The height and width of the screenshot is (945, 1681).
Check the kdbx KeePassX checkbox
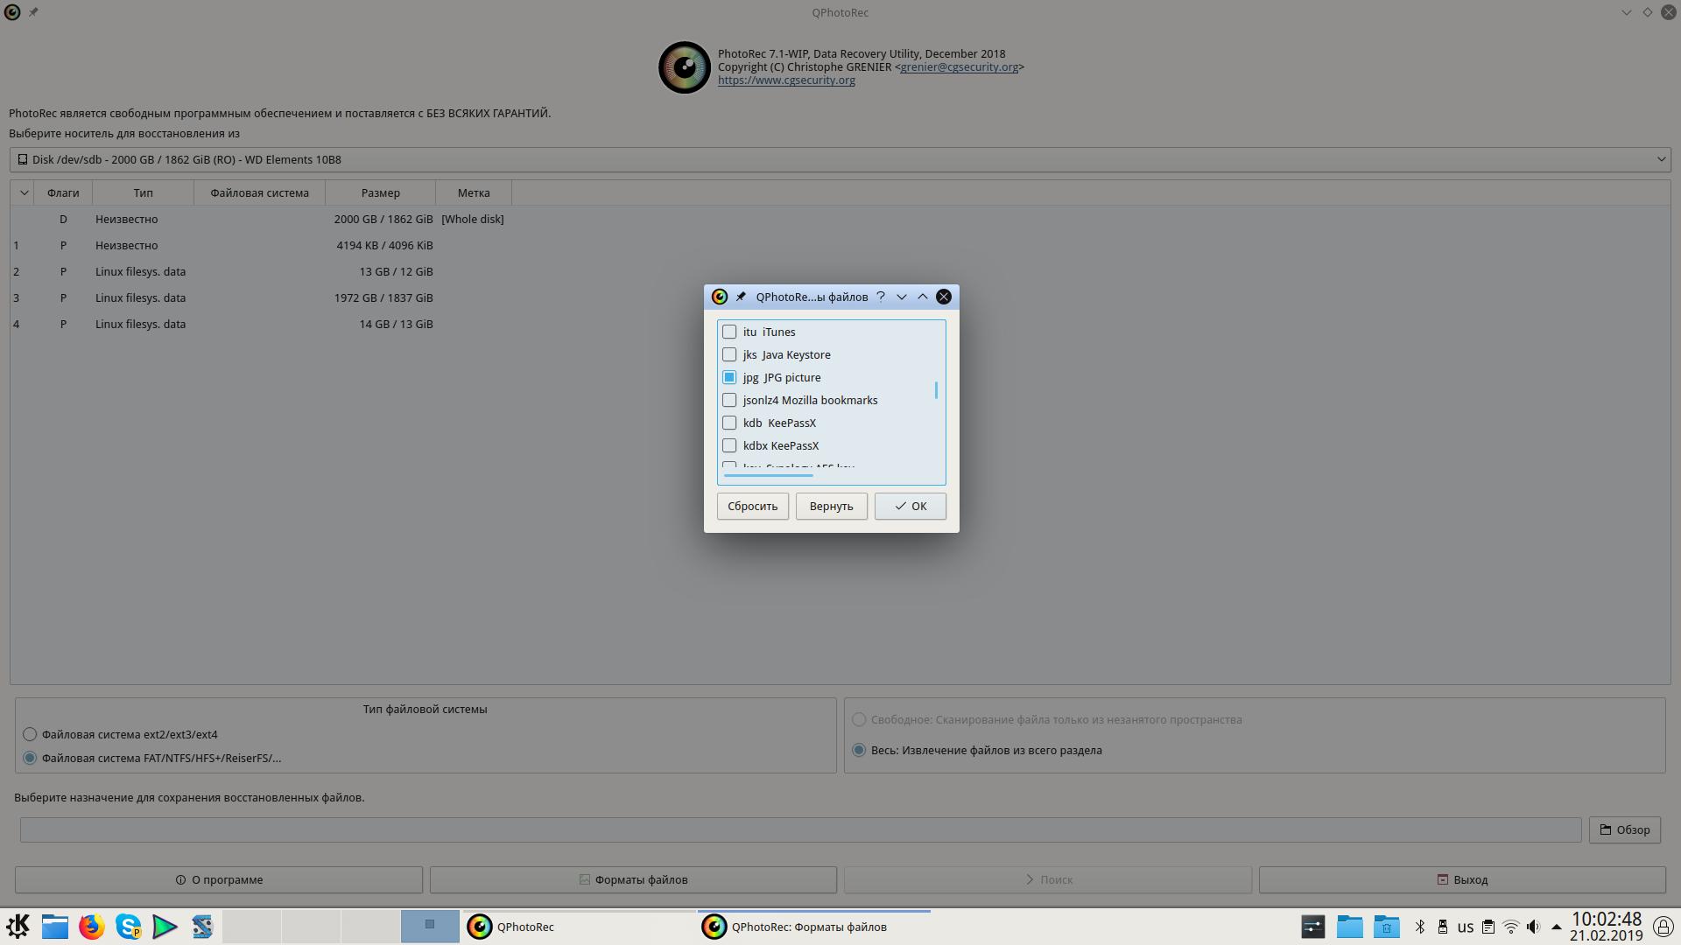click(729, 445)
